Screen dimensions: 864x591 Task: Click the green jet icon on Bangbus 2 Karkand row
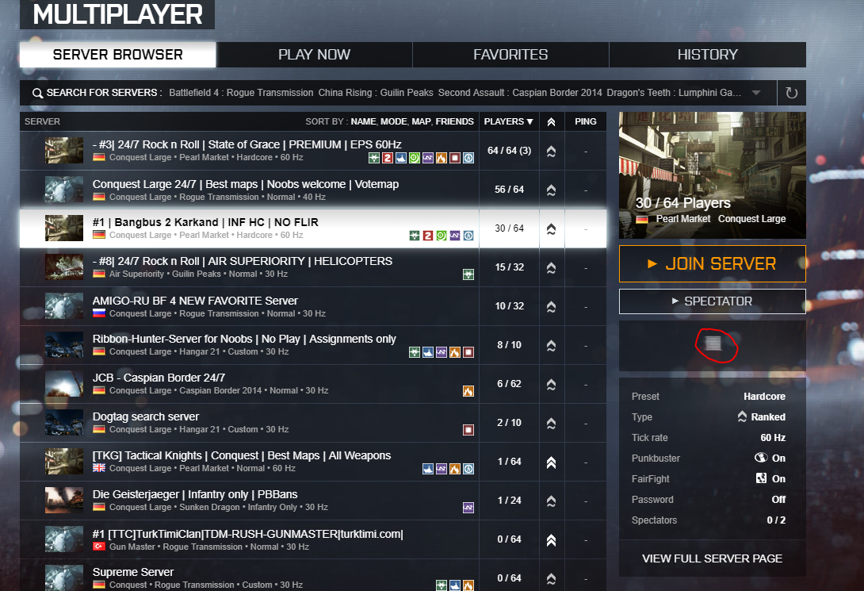415,236
